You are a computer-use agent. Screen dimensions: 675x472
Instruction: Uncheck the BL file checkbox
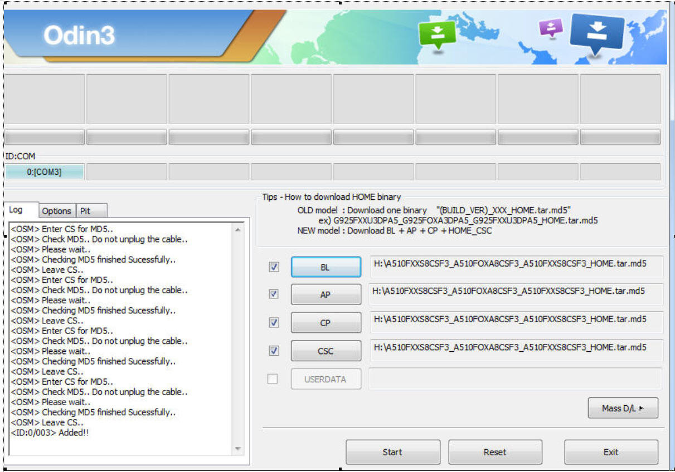pyautogui.click(x=274, y=267)
